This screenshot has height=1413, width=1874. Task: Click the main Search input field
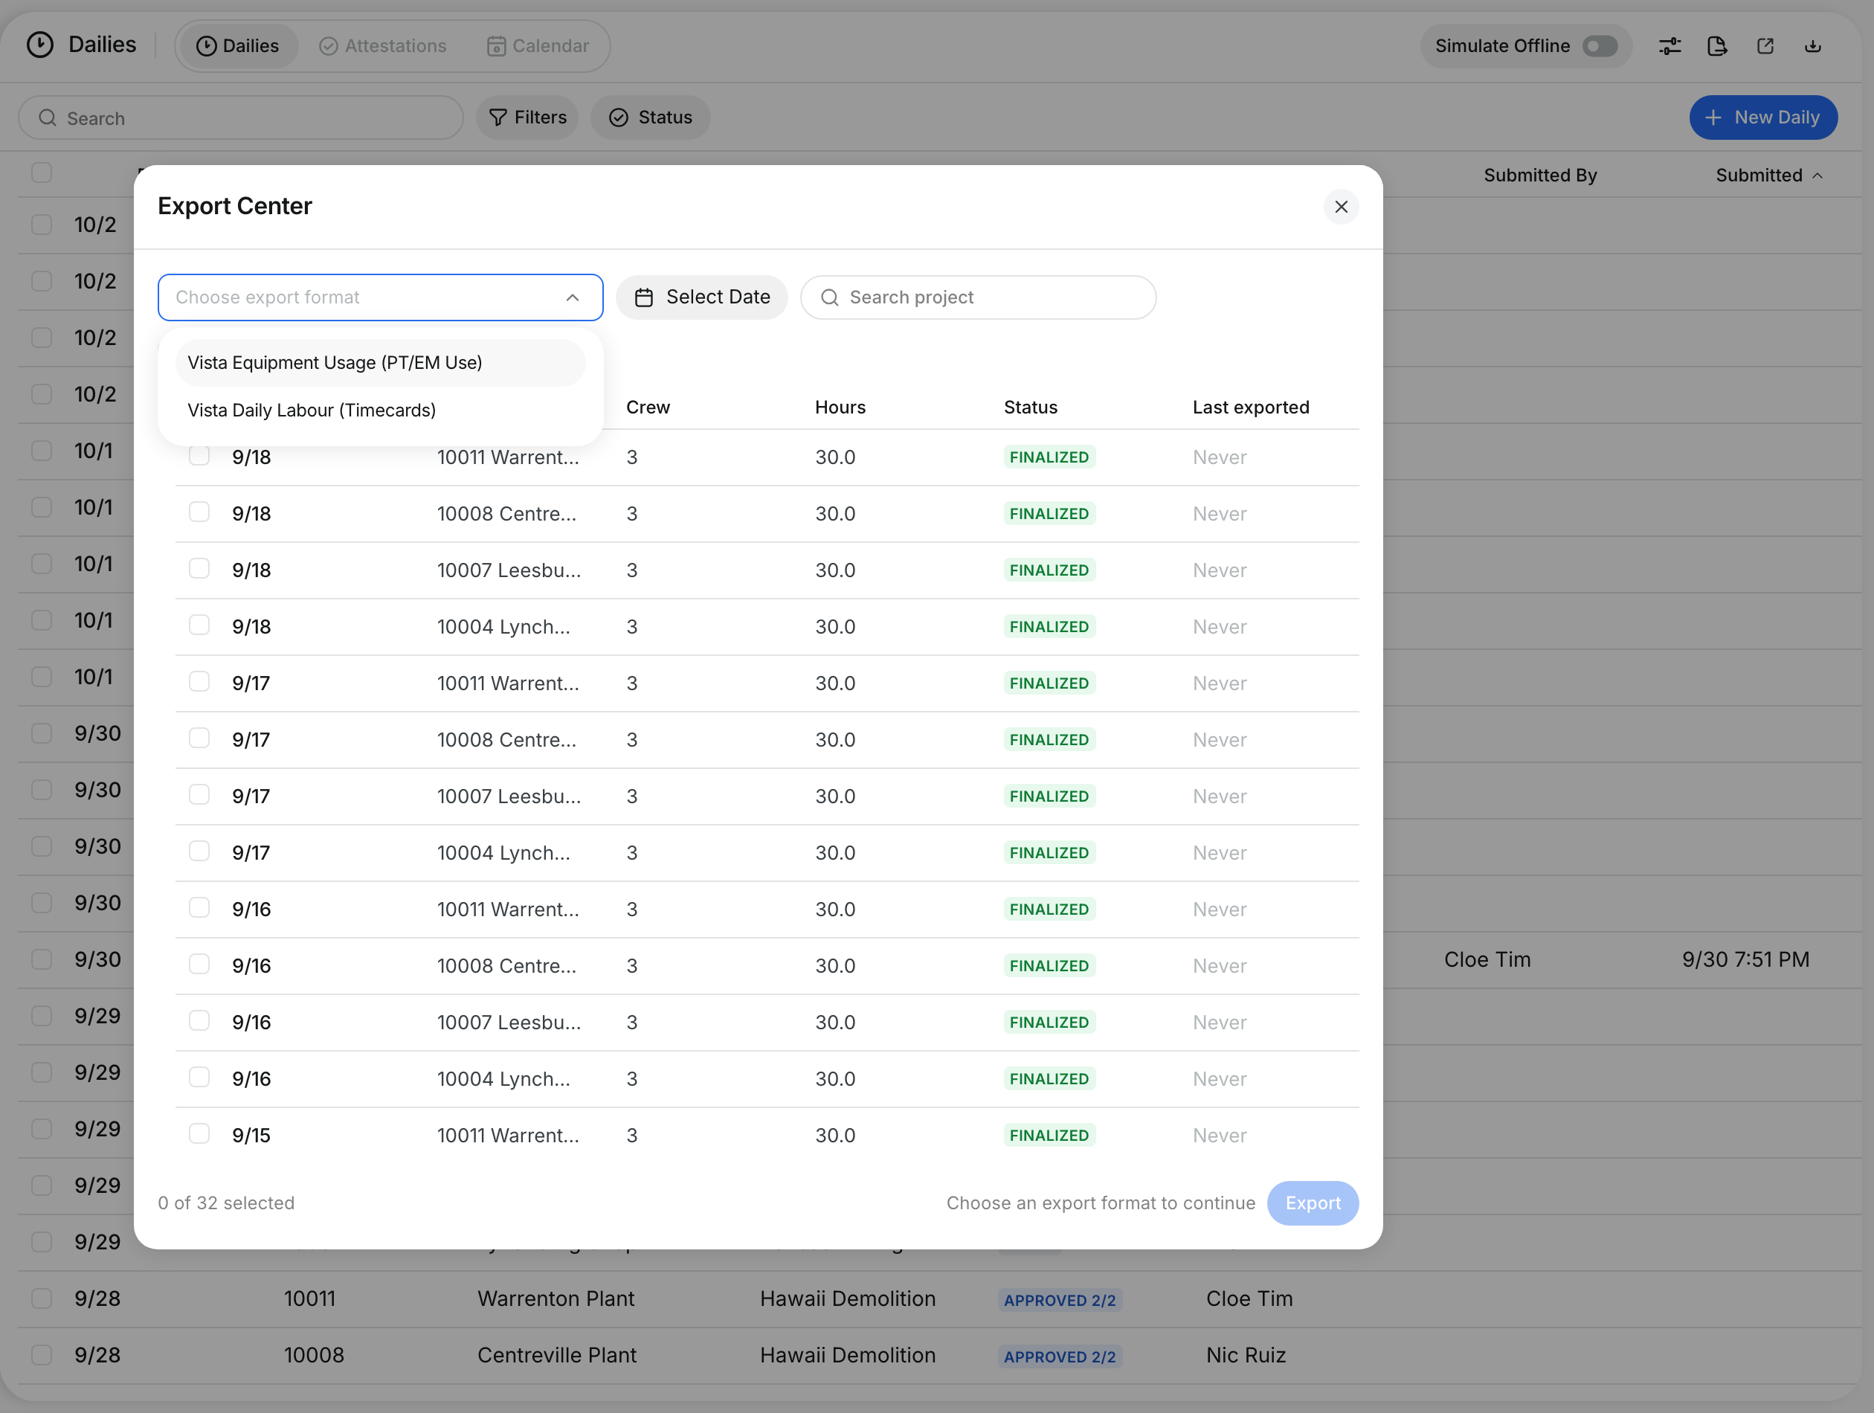[241, 118]
